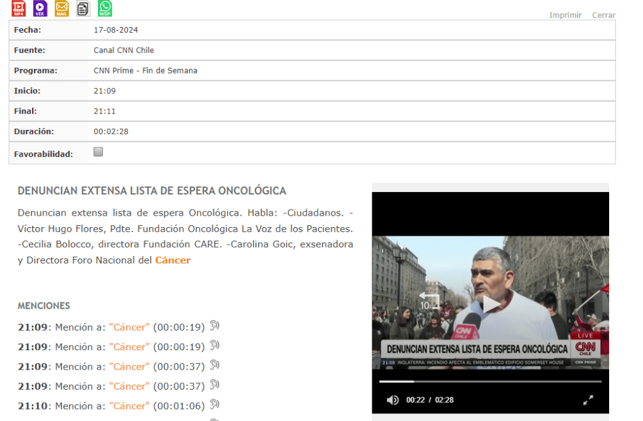The image size is (643, 421).
Task: Select the duration 00:02:28
Action: tap(111, 132)
